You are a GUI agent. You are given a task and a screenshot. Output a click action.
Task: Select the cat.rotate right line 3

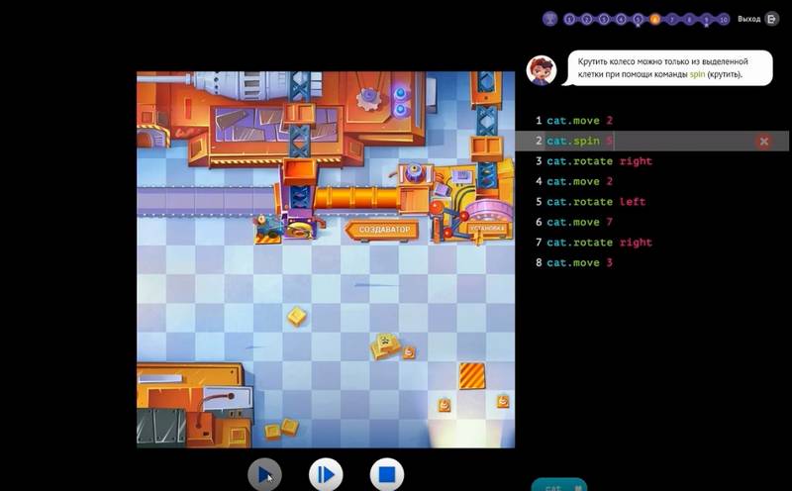coord(599,161)
